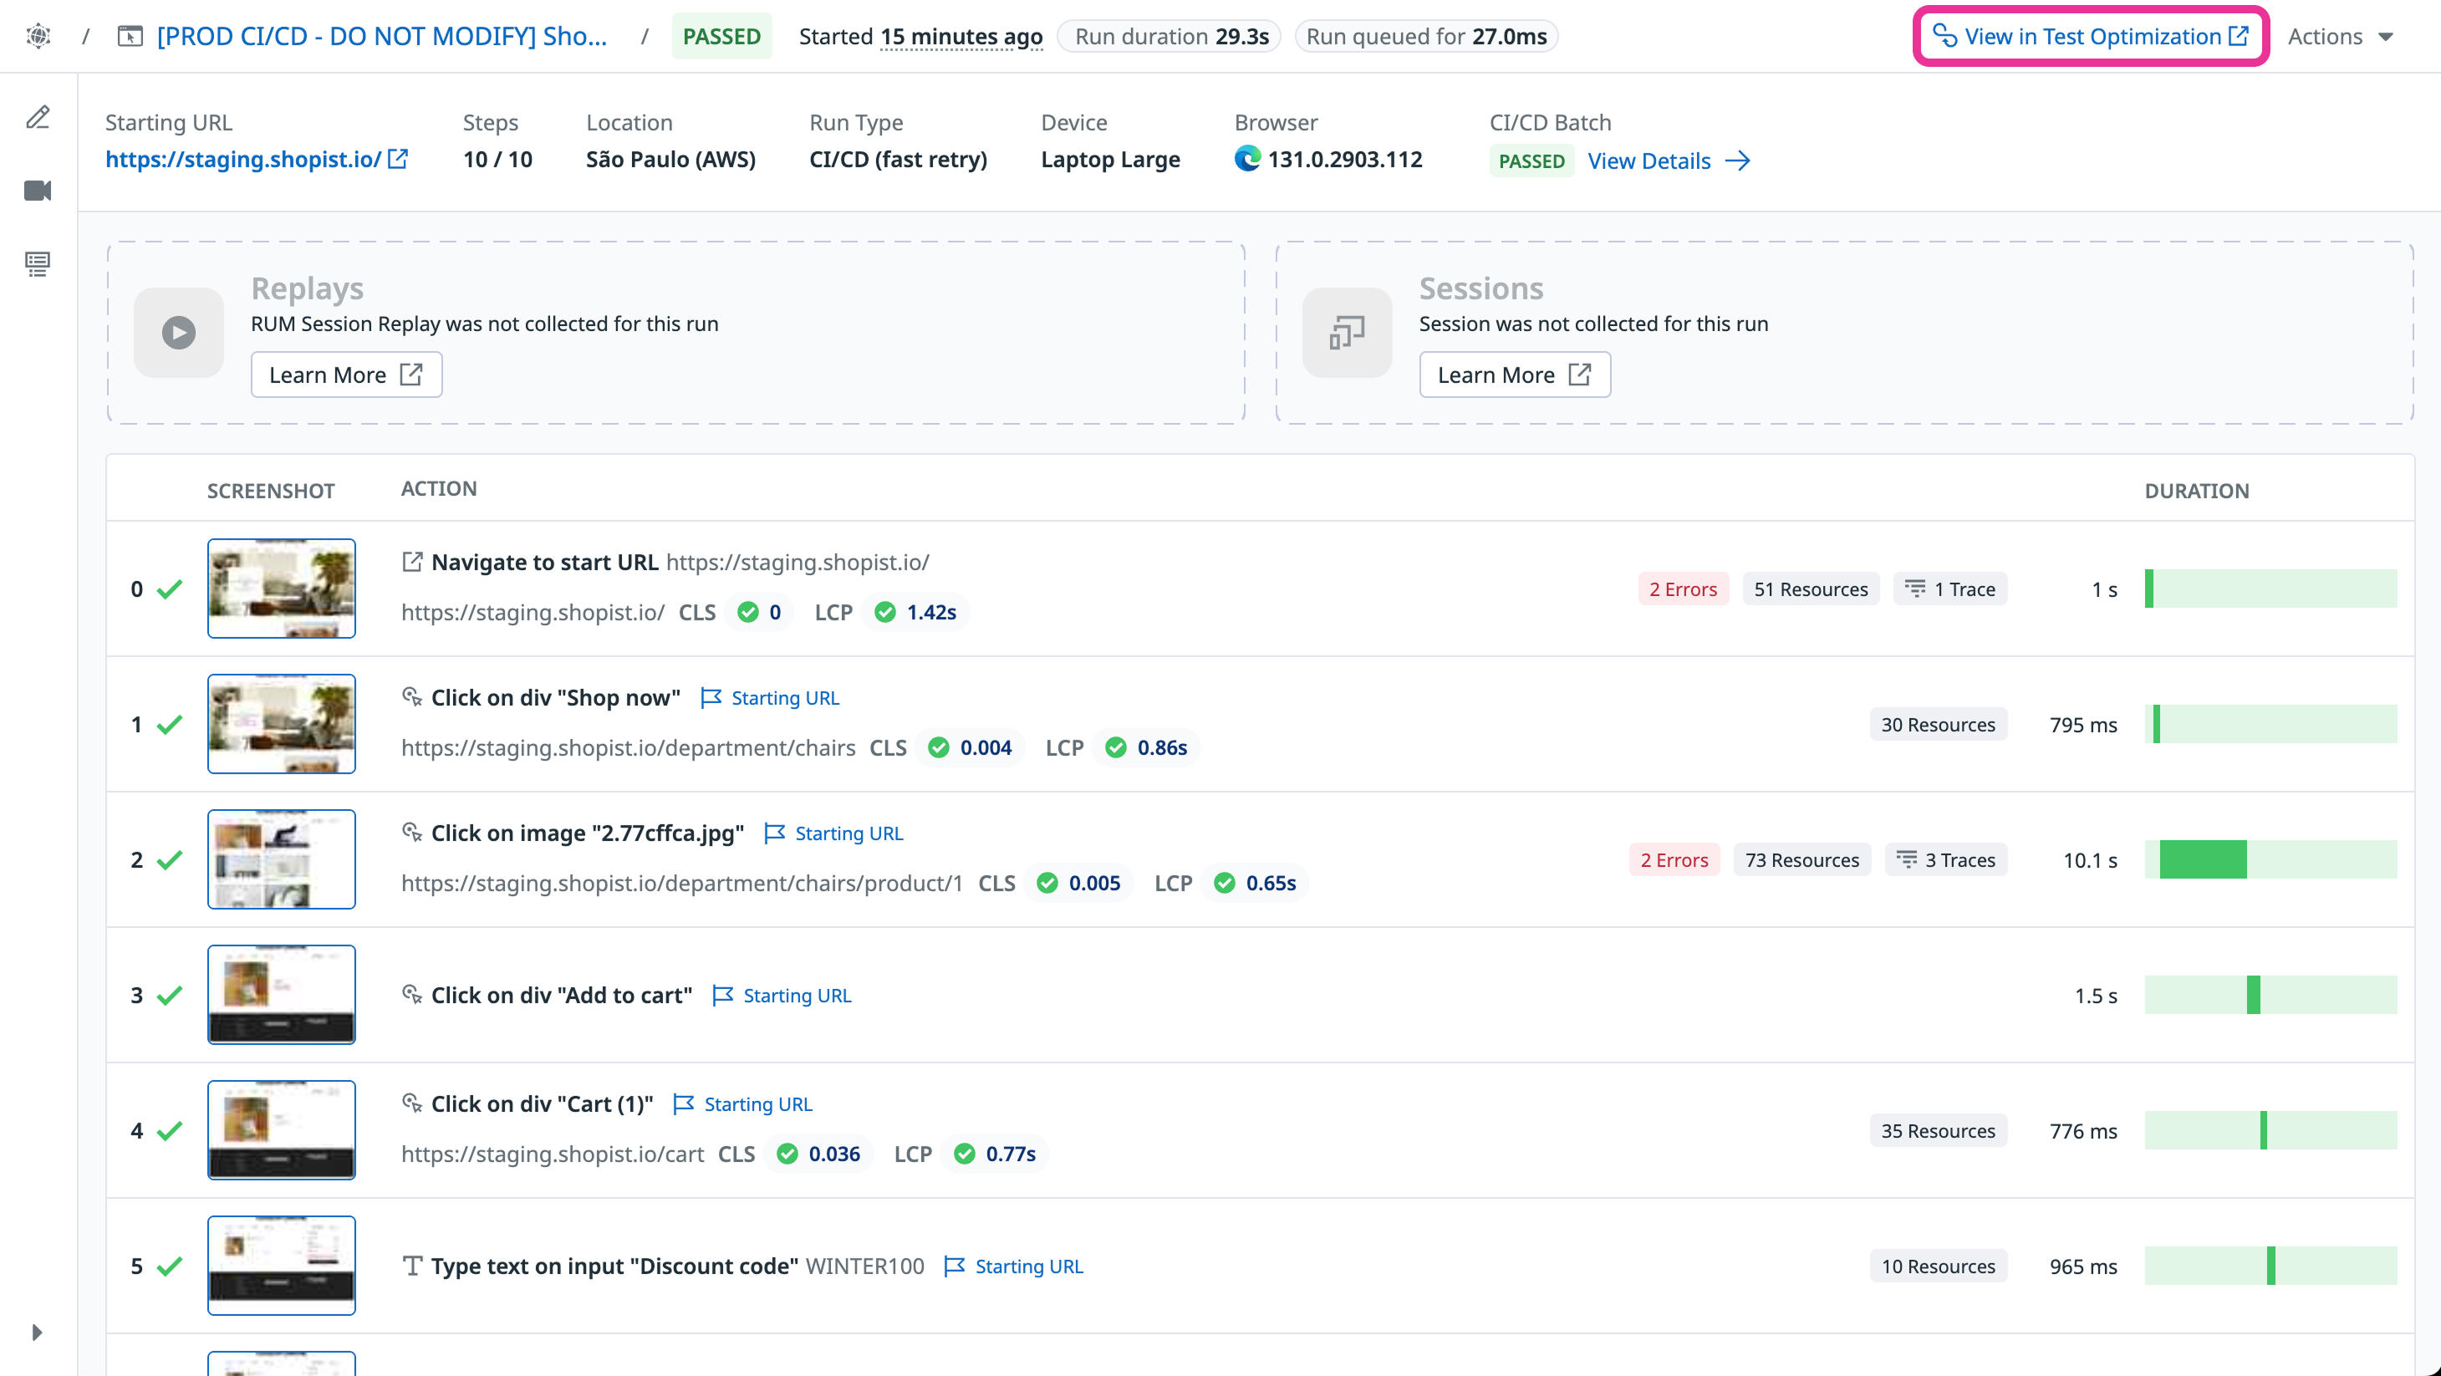Click the 51 Resources badge
Image resolution: width=2441 pixels, height=1376 pixels.
click(x=1810, y=589)
